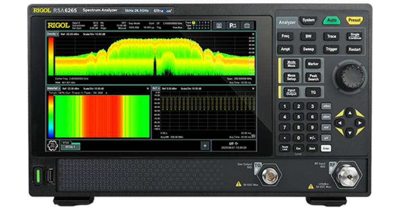Click the TG Gen Output connector
Image resolution: width=400 pixels, height=213 pixels.
coord(270,176)
